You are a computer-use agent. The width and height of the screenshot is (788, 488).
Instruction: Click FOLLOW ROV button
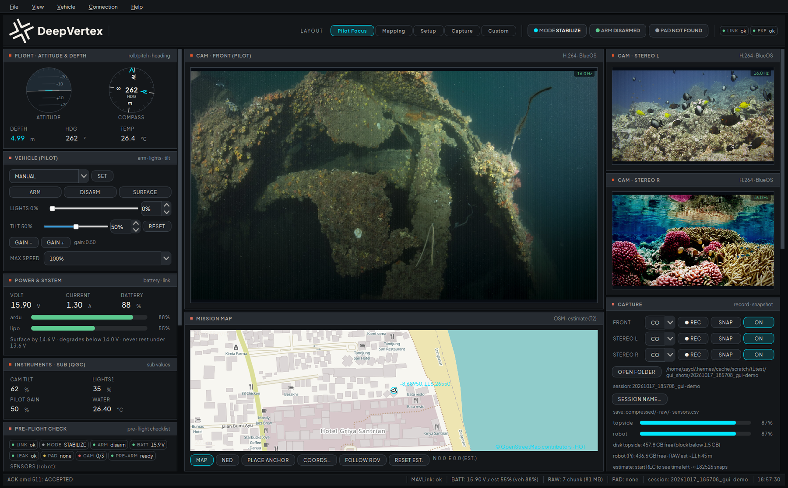[362, 460]
